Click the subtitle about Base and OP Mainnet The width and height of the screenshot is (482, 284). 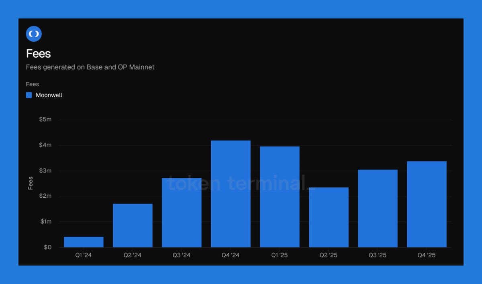[90, 67]
